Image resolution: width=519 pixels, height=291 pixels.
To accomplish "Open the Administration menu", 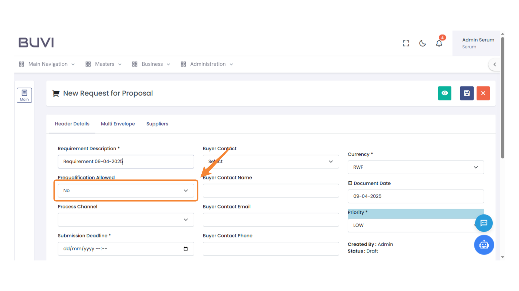I will coord(207,64).
